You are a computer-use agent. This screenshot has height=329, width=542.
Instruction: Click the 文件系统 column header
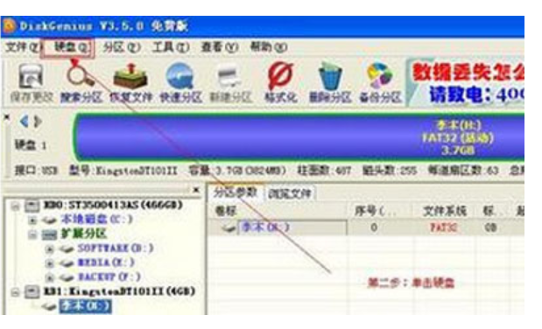(445, 211)
